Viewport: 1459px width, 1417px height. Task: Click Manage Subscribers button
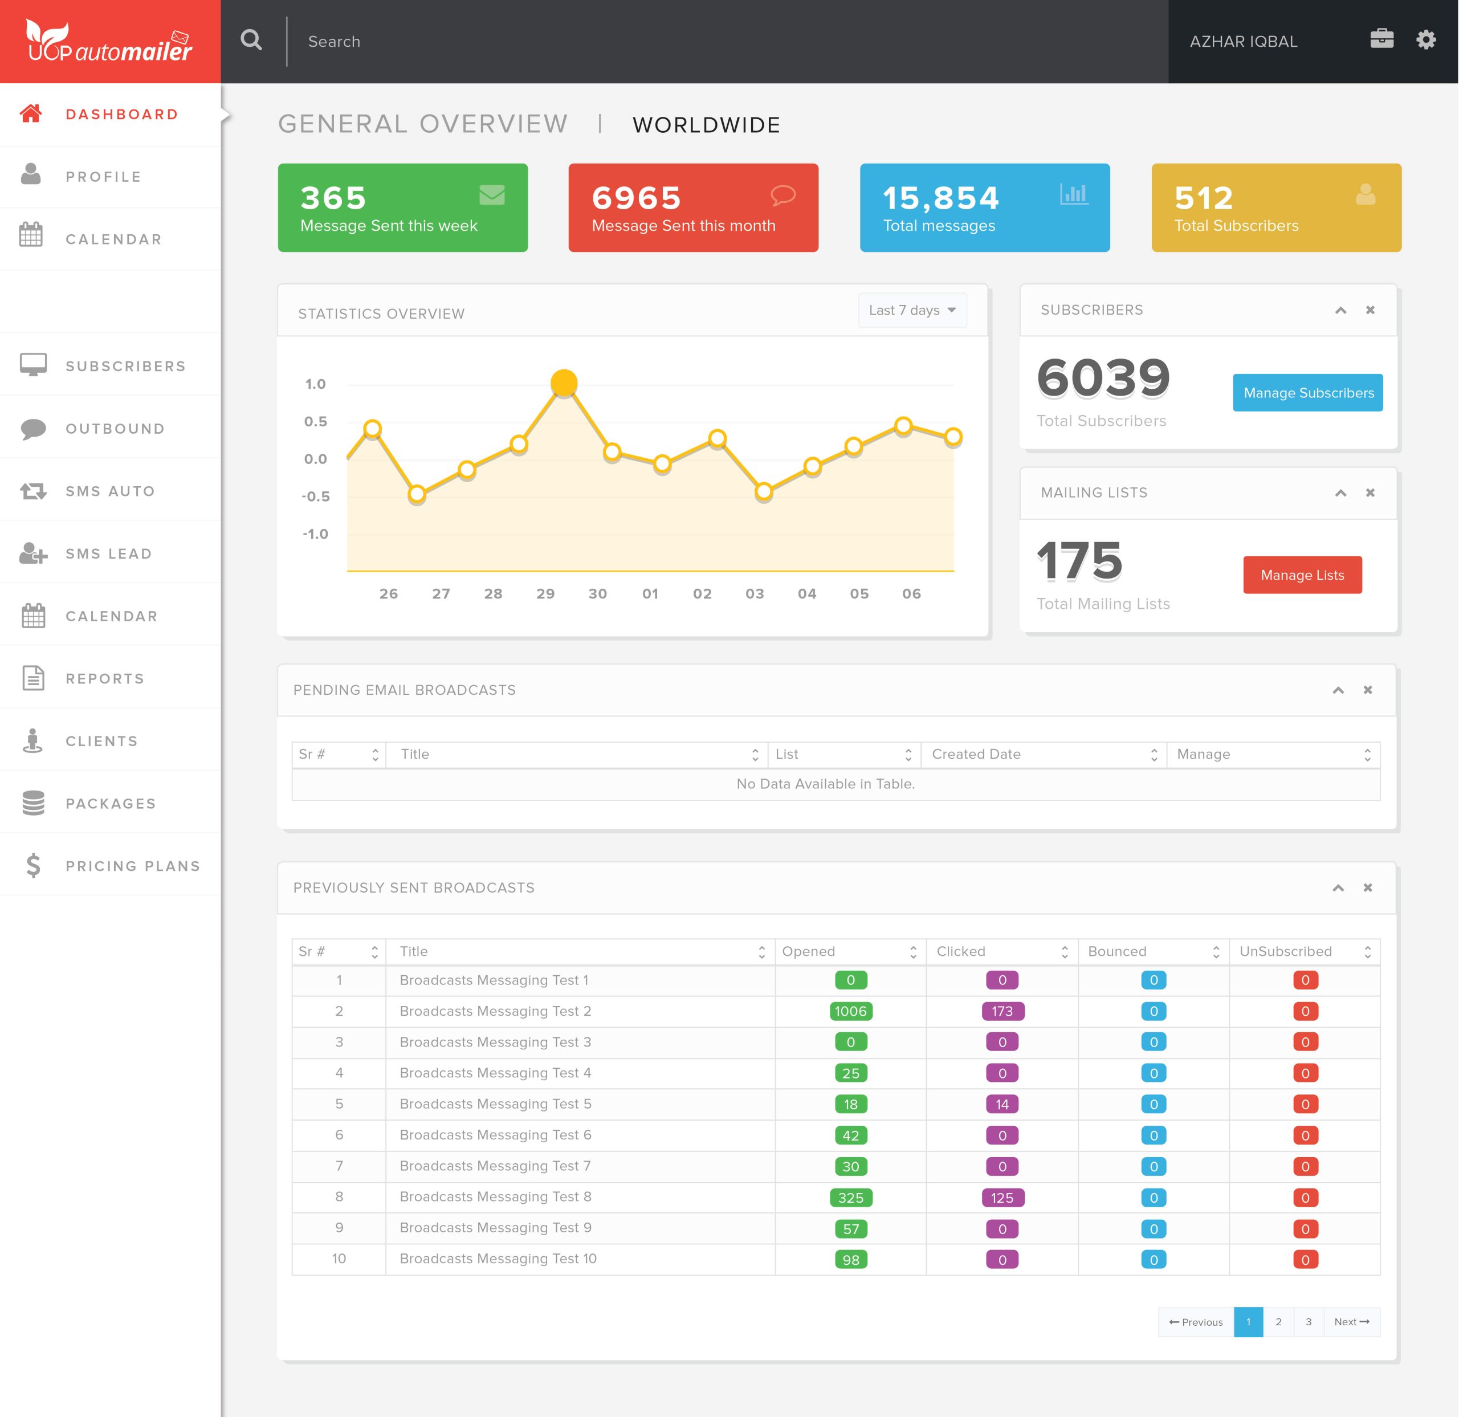pyautogui.click(x=1308, y=392)
